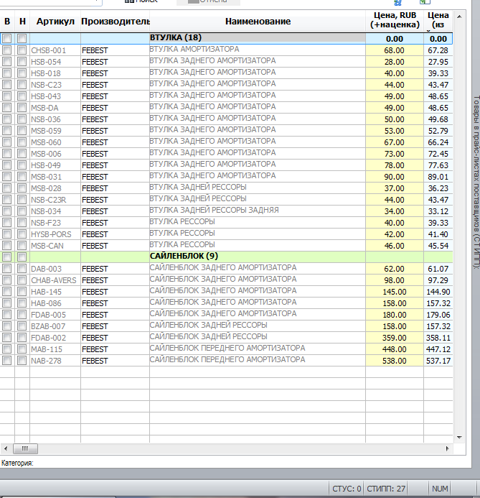Tick the Н checkbox for DAB-003
The height and width of the screenshot is (498, 480).
click(x=22, y=269)
